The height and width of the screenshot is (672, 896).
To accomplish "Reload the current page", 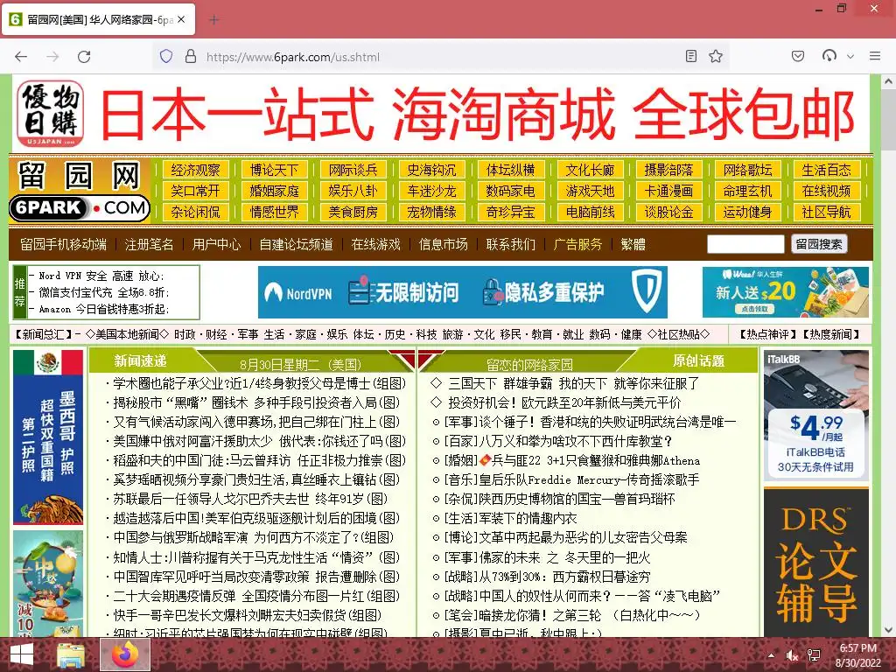I will [x=84, y=57].
